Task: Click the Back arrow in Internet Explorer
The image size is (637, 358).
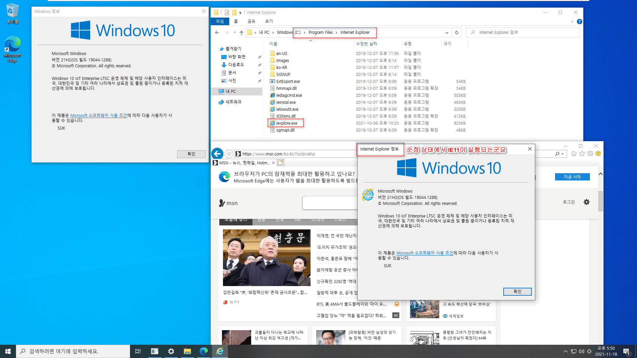Action: 217,153
